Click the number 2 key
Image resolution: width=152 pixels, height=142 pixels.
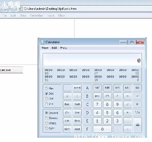107,121
